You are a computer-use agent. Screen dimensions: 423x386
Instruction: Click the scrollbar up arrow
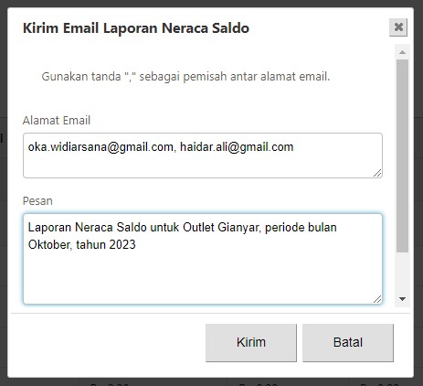pos(402,52)
